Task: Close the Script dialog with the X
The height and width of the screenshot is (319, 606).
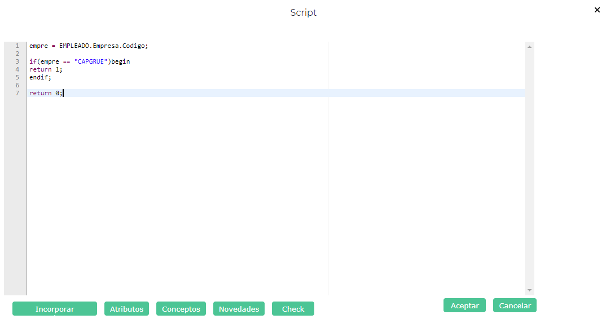Action: coord(597,10)
